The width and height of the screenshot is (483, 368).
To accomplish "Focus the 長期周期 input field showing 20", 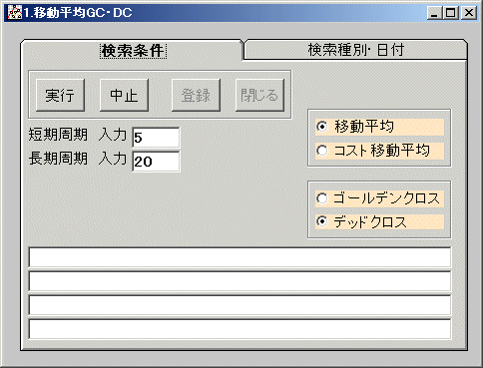I will (x=156, y=162).
